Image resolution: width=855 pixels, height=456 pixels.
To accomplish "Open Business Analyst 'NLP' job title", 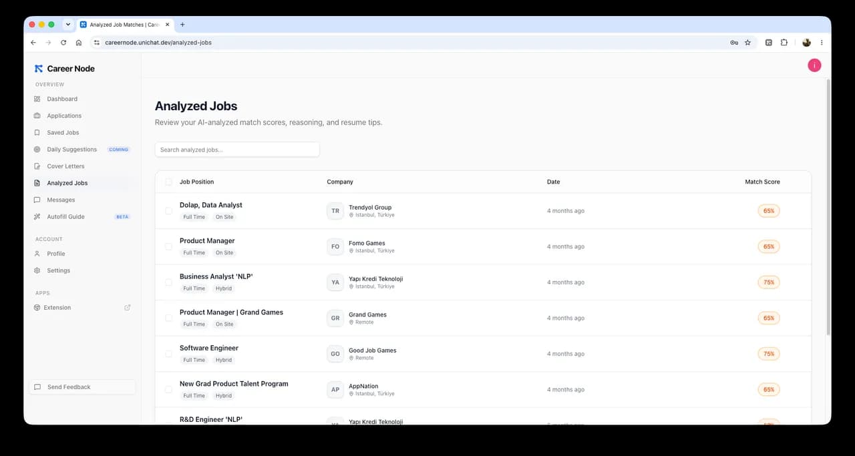I will click(216, 276).
